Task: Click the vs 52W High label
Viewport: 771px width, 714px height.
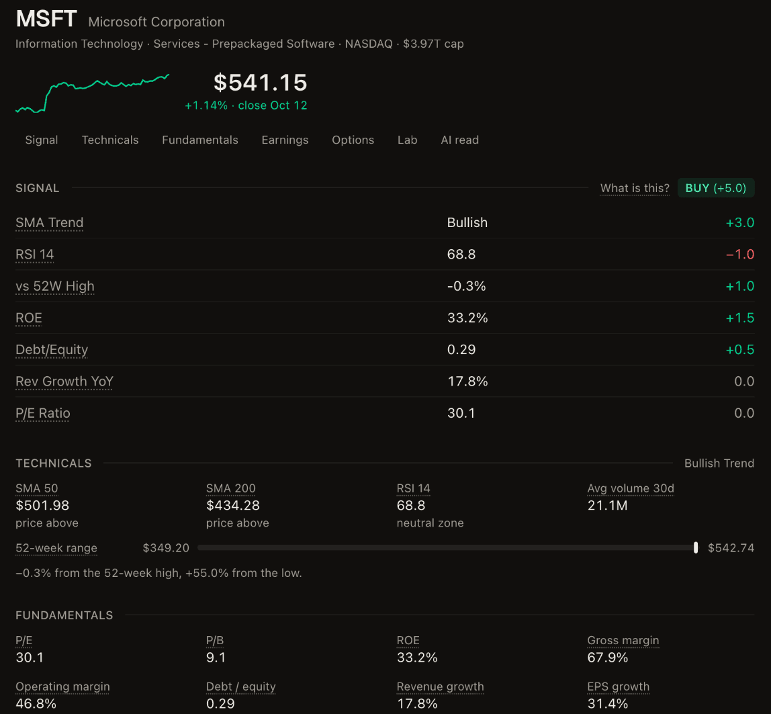Action: click(55, 286)
